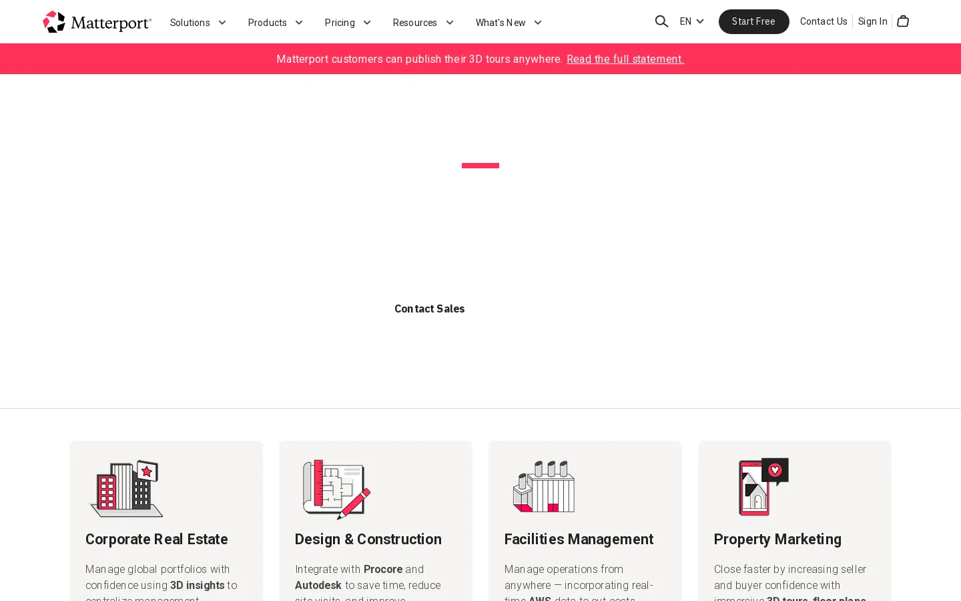Click the Sign In link
The height and width of the screenshot is (601, 961).
tap(873, 21)
